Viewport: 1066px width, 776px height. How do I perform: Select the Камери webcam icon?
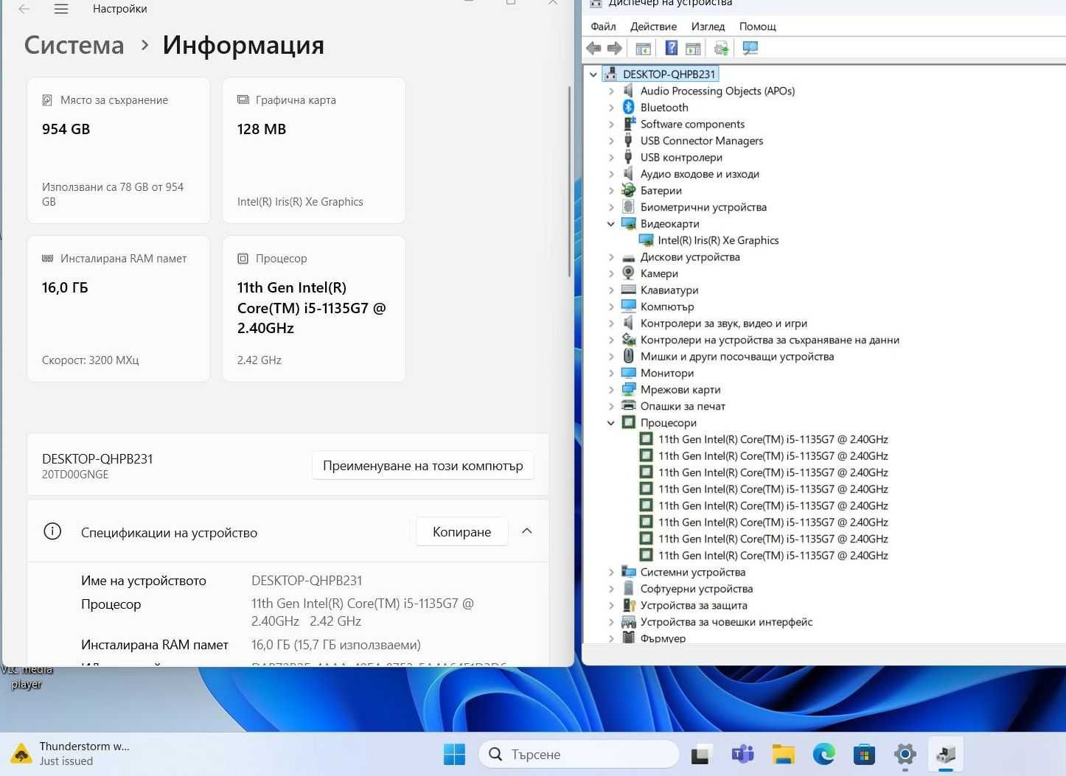tap(628, 273)
